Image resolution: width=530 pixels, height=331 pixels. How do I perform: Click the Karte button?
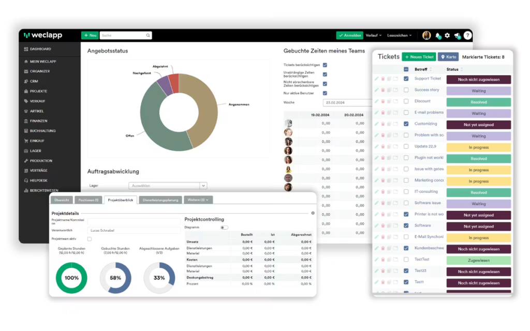(x=448, y=57)
